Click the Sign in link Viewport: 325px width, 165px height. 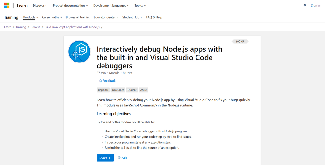pos(316,6)
